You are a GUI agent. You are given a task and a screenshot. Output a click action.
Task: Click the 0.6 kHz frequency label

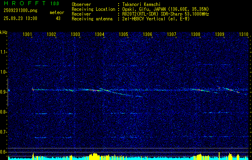[x=4, y=152]
